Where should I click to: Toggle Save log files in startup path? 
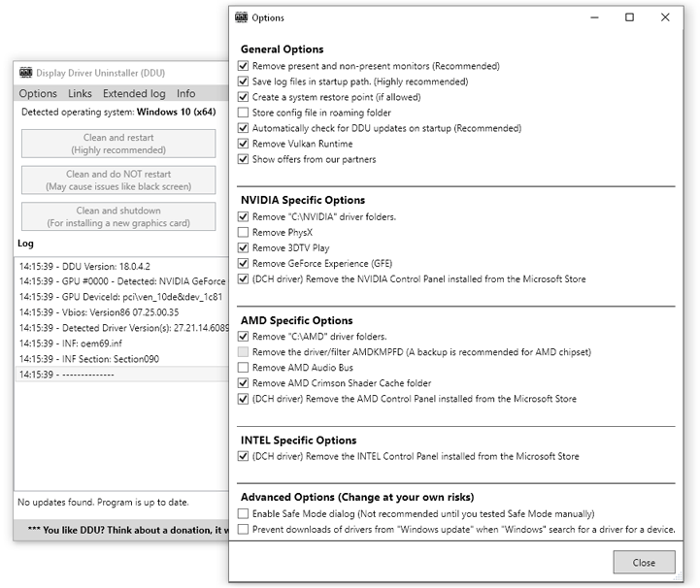(243, 82)
